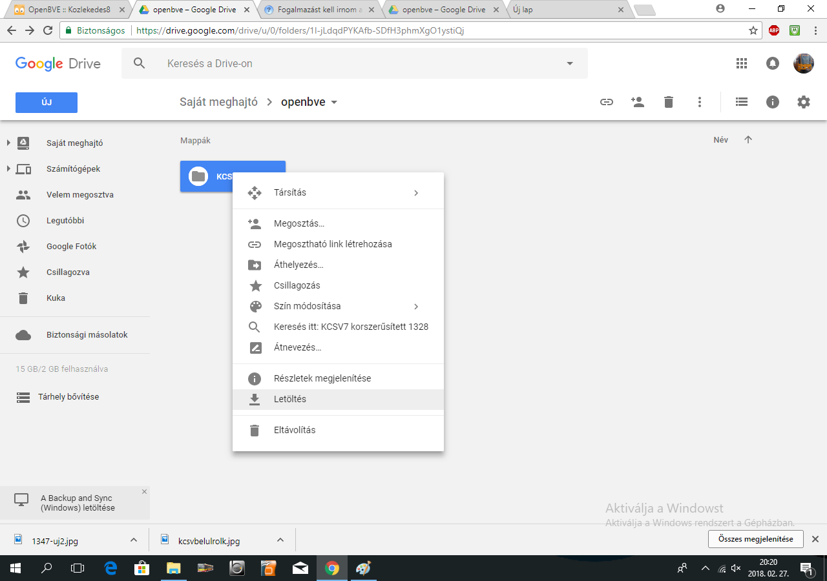Bookmark this page with the star icon
This screenshot has width=827, height=581.
click(x=753, y=30)
